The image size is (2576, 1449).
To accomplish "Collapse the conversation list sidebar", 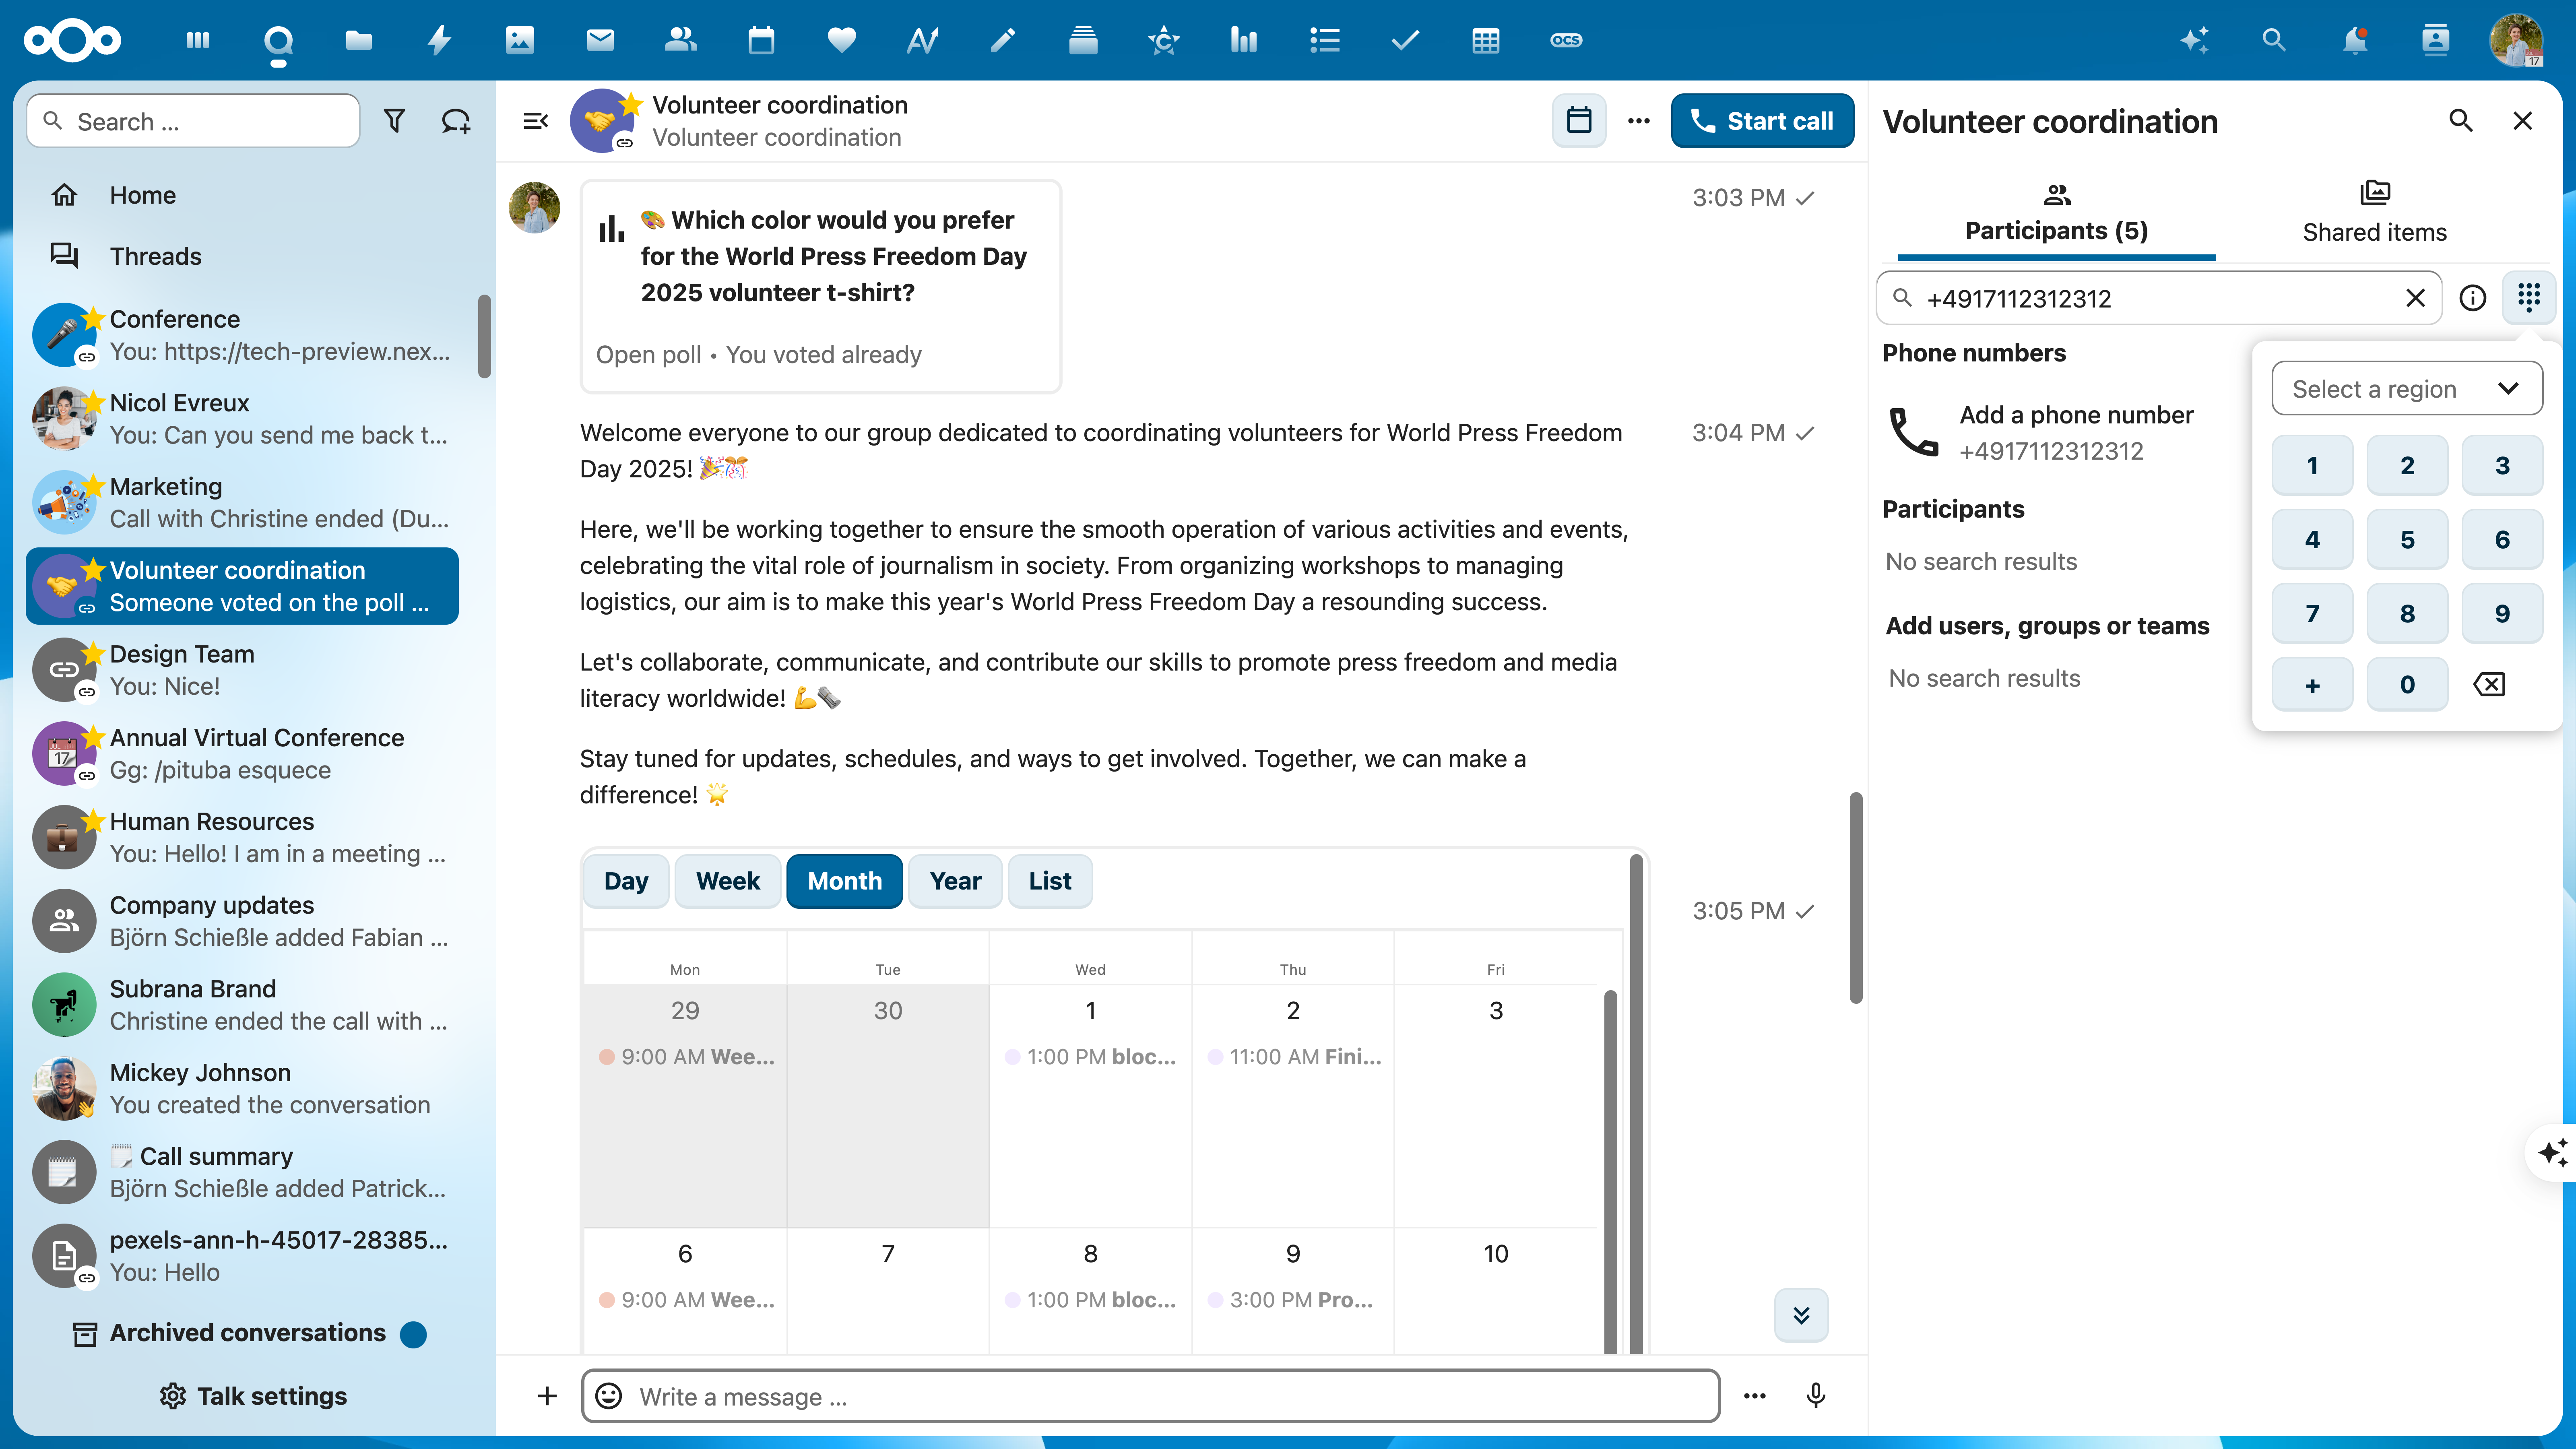I will coord(535,120).
